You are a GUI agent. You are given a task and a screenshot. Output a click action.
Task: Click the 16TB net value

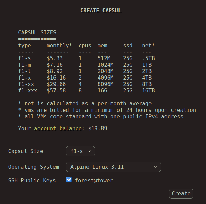pos(148,90)
